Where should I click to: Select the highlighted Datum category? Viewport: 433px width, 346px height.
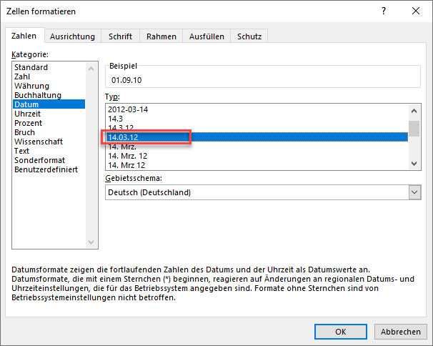49,104
